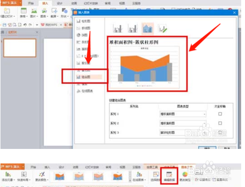The width and height of the screenshot is (245, 187).
Task: Tick the secondary axis checkbox for 系列 3
Action: point(220,133)
